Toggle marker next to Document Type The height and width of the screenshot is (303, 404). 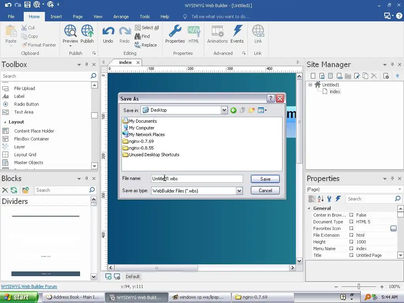click(351, 222)
